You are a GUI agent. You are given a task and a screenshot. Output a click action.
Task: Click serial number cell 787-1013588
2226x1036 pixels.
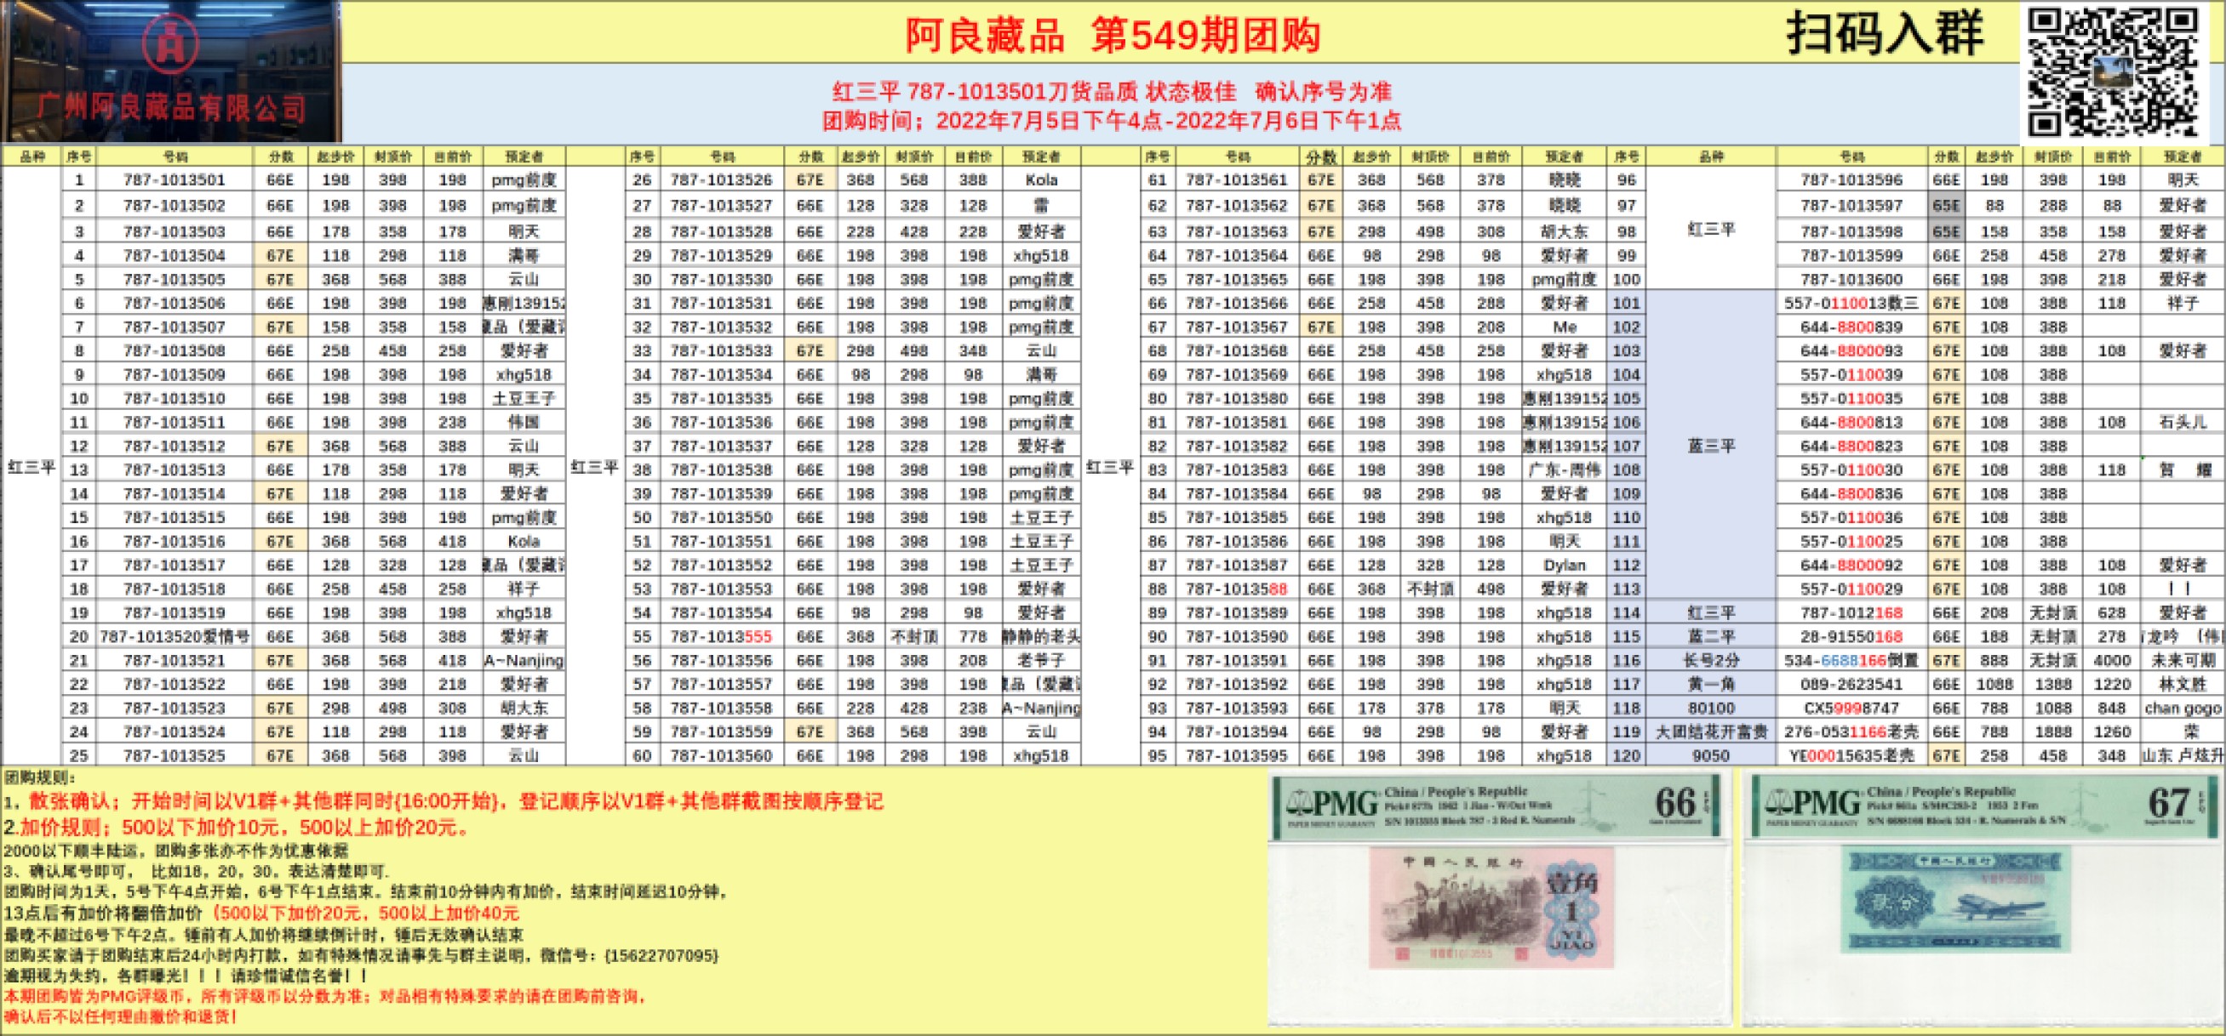point(1238,589)
